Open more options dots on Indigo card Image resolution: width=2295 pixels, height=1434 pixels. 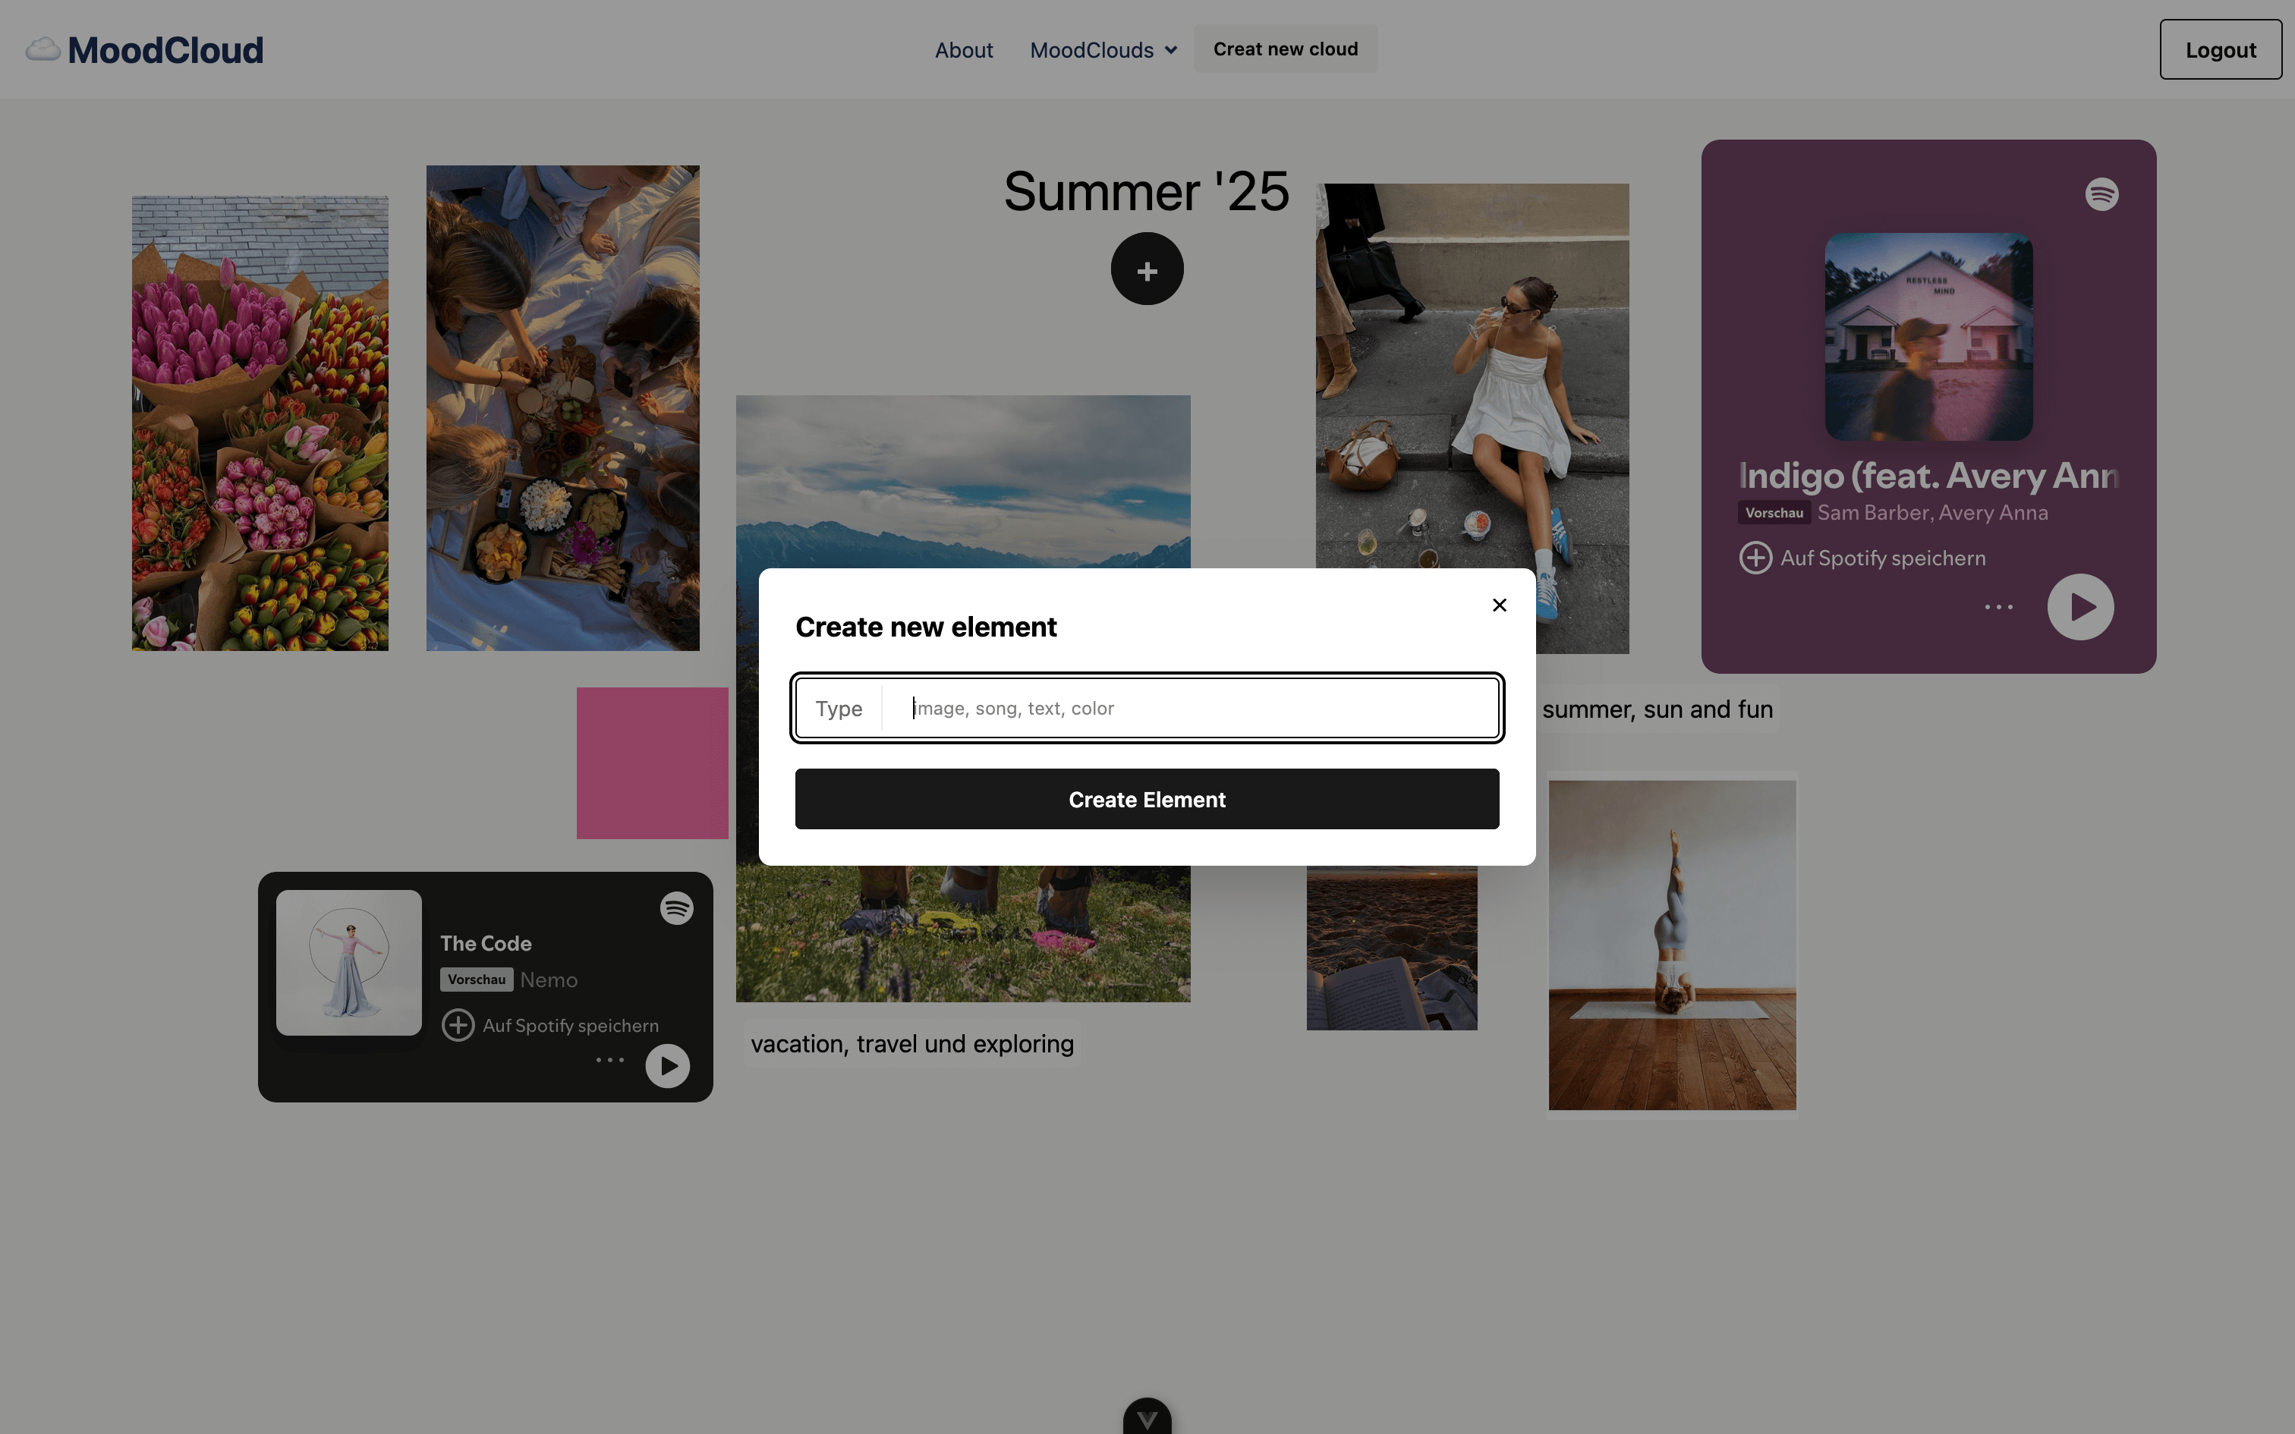[x=1999, y=607]
